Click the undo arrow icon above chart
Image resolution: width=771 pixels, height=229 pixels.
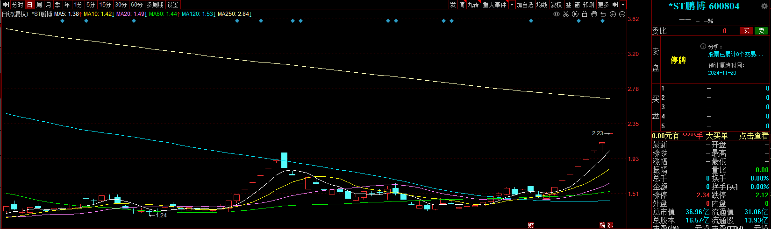(603, 14)
